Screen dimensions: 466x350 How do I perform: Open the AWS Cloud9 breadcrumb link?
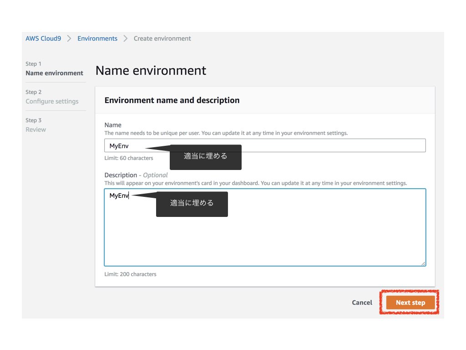[x=43, y=38]
